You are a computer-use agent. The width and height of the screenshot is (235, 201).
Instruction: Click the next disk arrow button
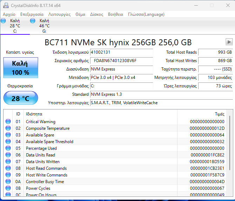pos(229,42)
